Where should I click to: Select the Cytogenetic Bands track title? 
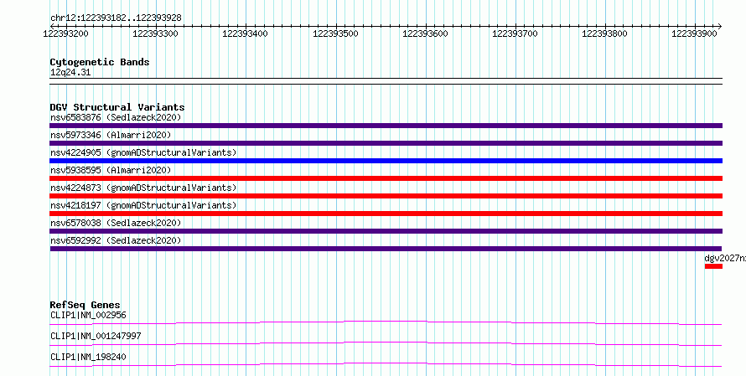pyautogui.click(x=100, y=62)
